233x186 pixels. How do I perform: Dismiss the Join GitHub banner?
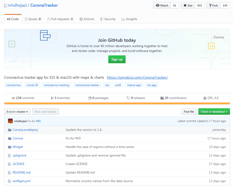point(219,37)
